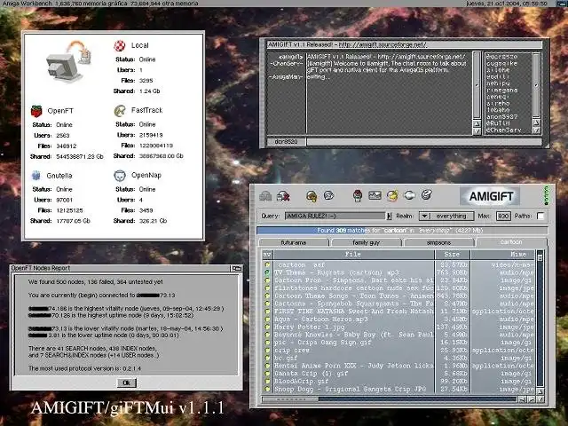This screenshot has height=426, width=568.
Task: Click the Query input field
Action: (335, 217)
